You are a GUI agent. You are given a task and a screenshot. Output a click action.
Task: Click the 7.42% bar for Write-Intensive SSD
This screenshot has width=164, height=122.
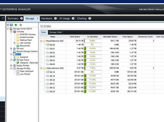click(x=93, y=68)
